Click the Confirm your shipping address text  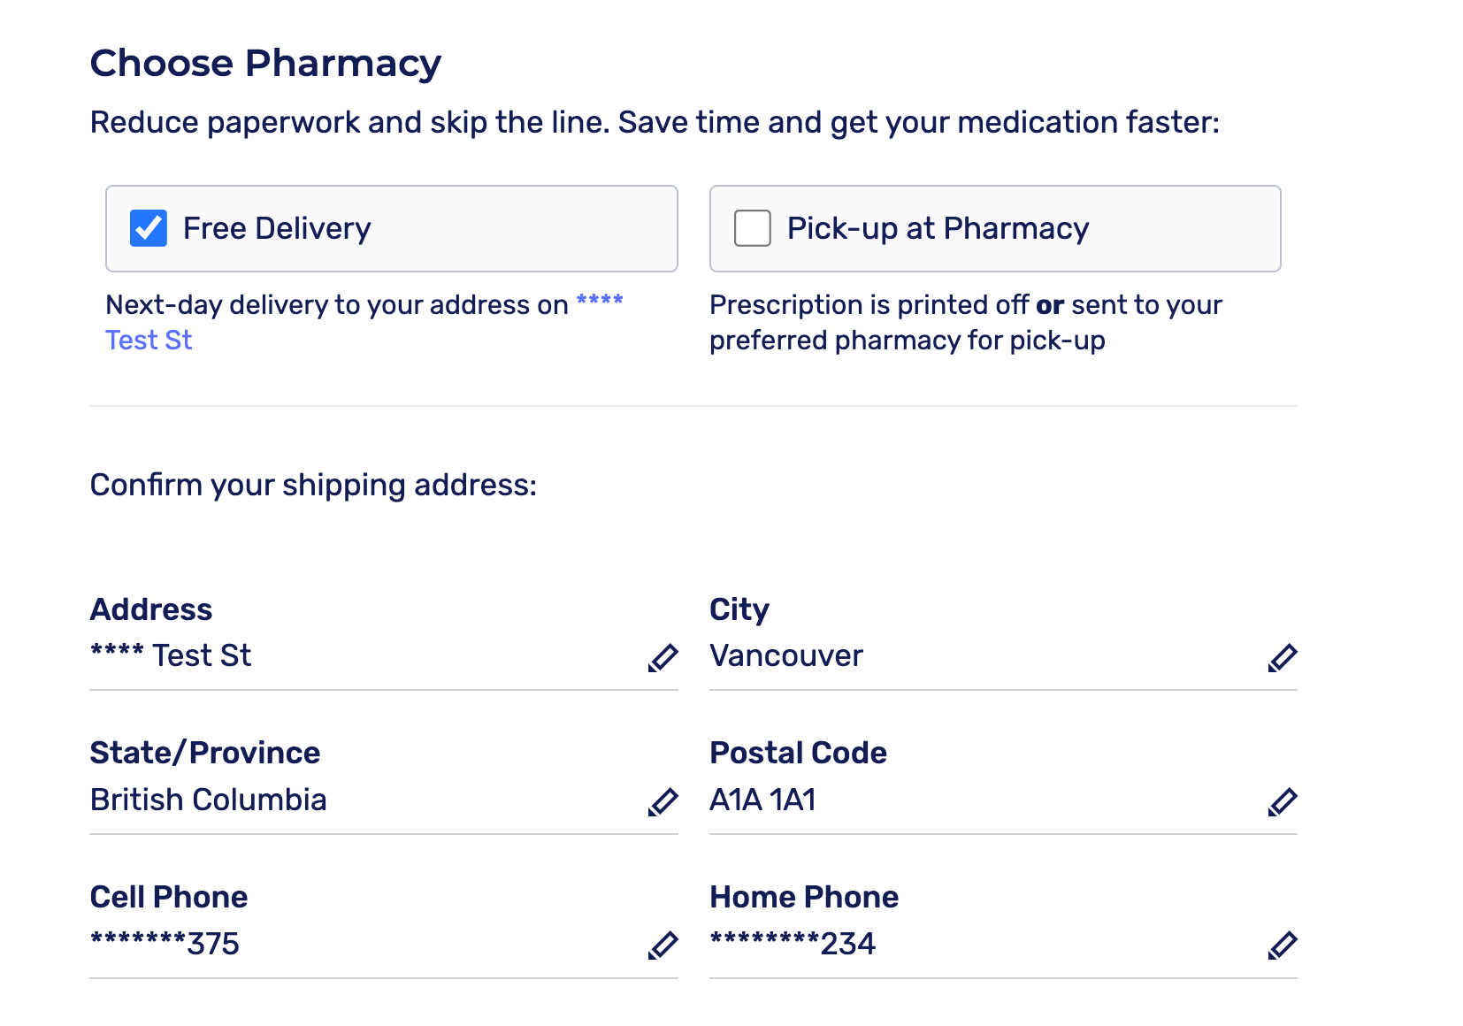click(314, 486)
